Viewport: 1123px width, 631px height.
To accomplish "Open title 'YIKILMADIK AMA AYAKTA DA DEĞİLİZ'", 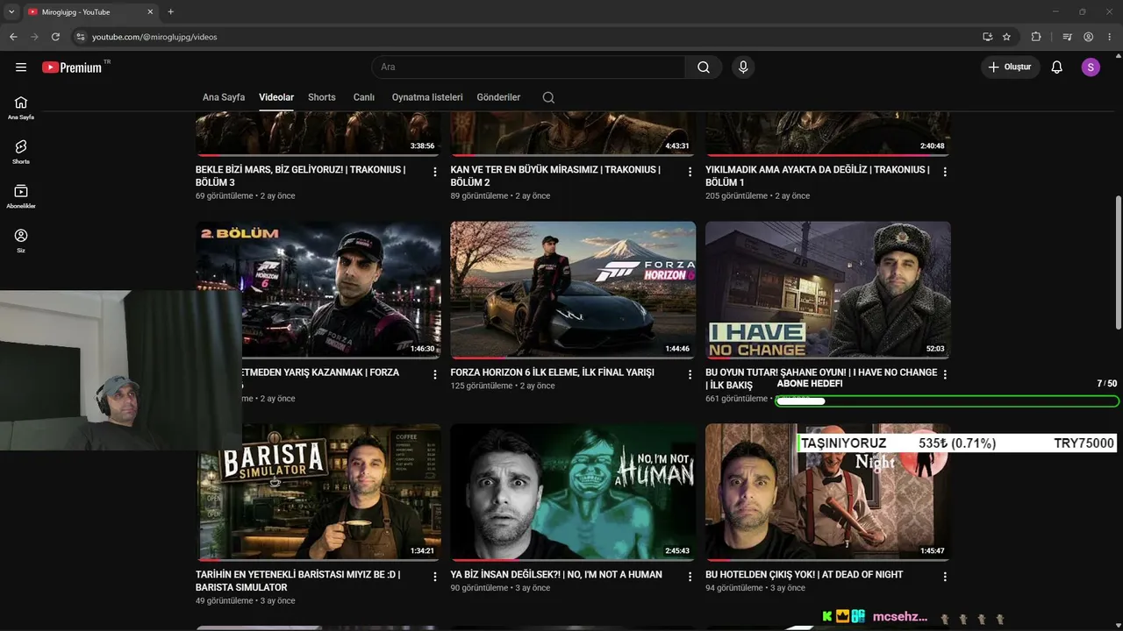I will (818, 176).
